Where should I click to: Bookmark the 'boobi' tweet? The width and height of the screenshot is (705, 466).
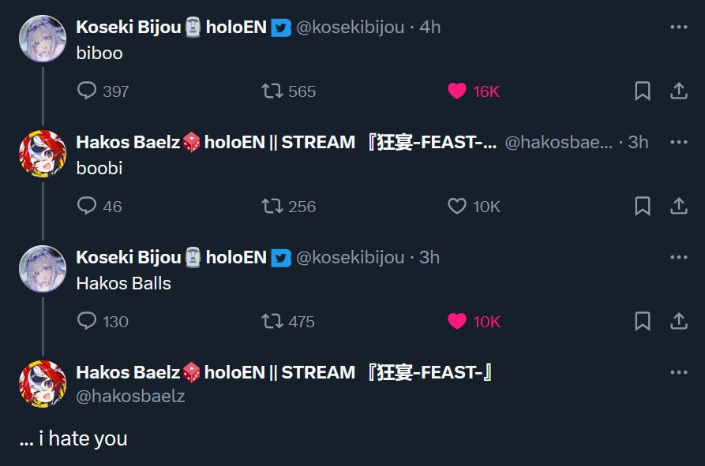click(x=643, y=207)
